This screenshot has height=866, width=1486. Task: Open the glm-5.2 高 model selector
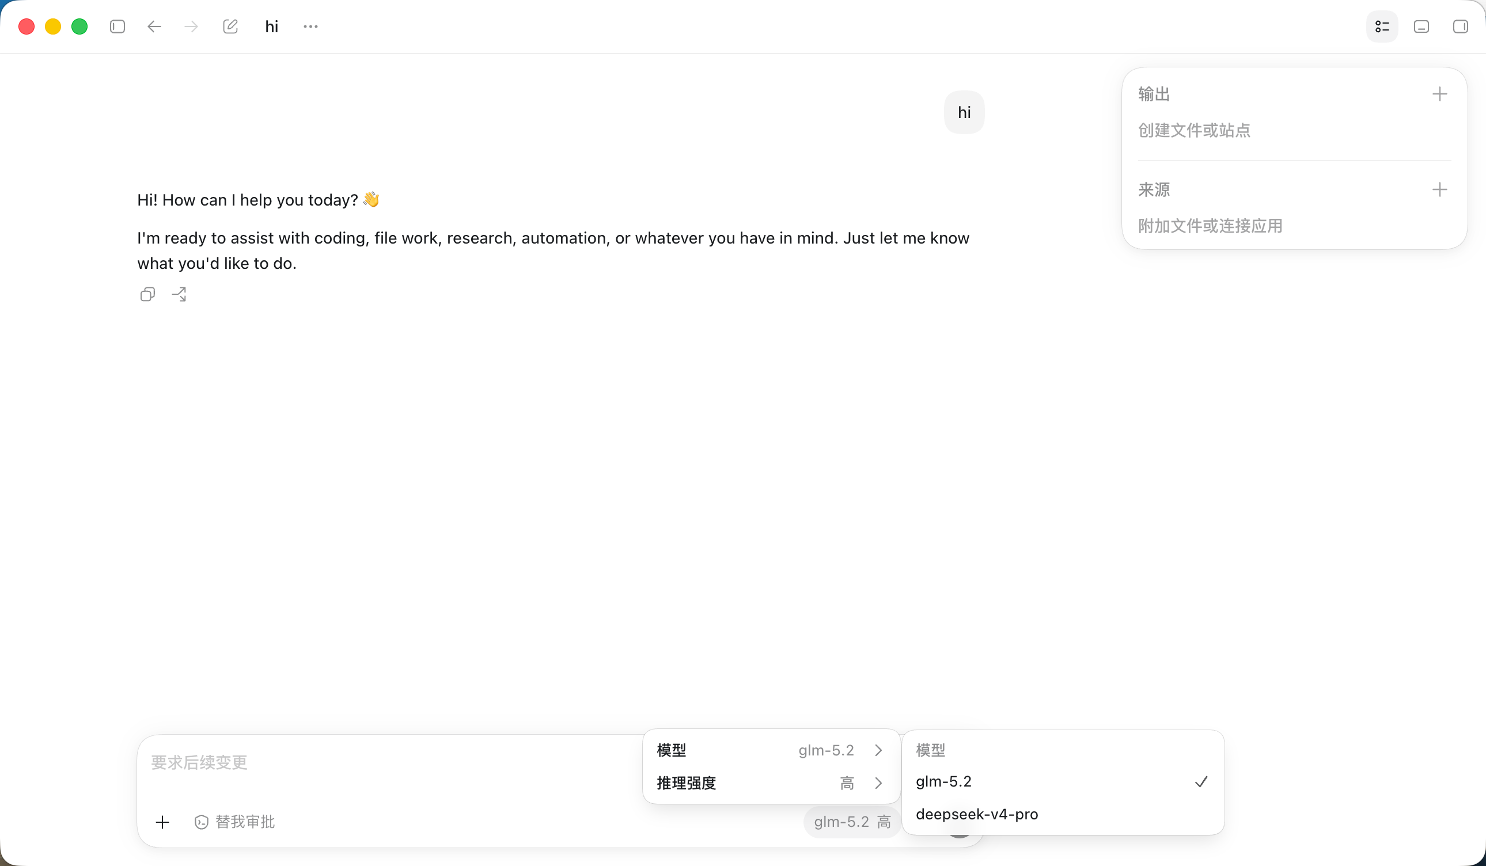tap(852, 822)
